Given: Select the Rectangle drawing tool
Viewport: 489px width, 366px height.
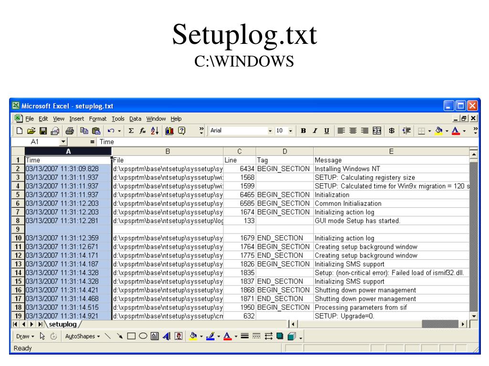Looking at the screenshot, I should pyautogui.click(x=131, y=336).
